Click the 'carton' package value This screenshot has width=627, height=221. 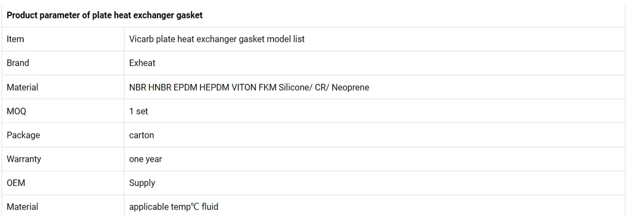tap(141, 135)
